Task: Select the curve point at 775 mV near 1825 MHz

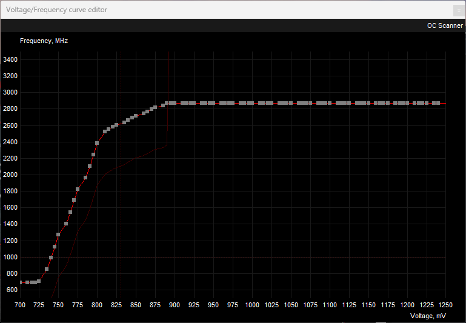Action: [x=78, y=189]
